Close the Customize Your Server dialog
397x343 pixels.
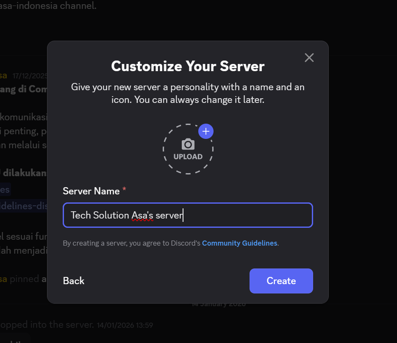pos(309,58)
